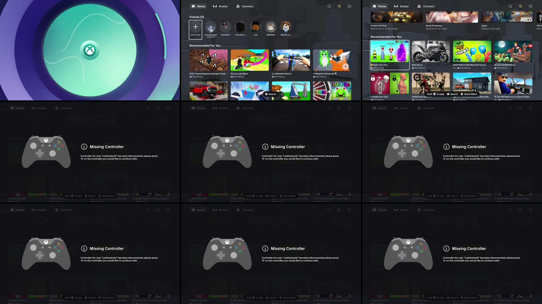
Task: Open the Abyss banner thumbnail
Action: click(x=507, y=17)
